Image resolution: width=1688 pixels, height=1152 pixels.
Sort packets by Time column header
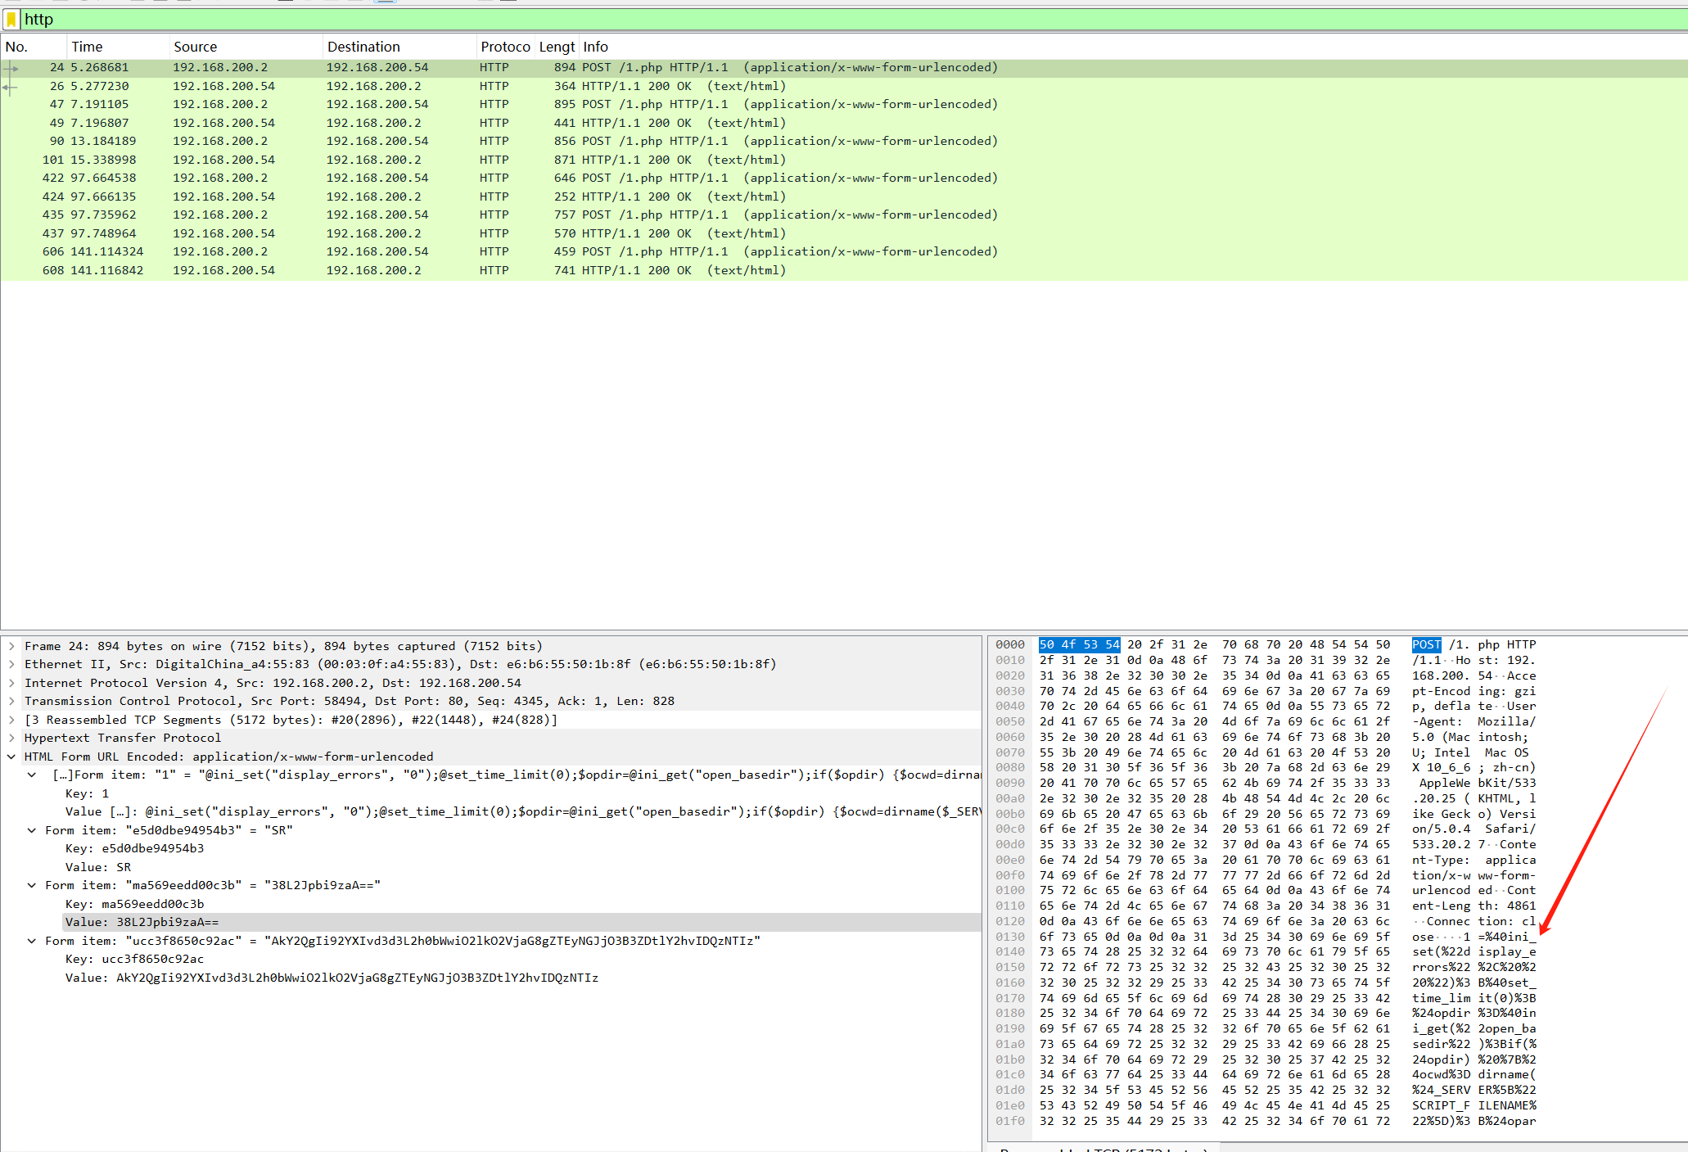click(87, 47)
